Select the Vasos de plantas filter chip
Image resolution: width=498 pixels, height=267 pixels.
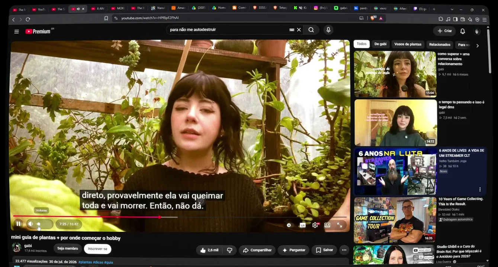(x=408, y=44)
